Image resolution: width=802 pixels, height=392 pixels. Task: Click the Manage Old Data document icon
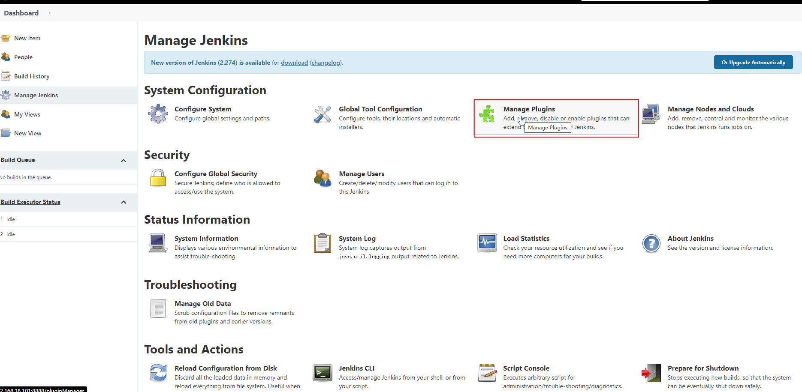pyautogui.click(x=158, y=308)
